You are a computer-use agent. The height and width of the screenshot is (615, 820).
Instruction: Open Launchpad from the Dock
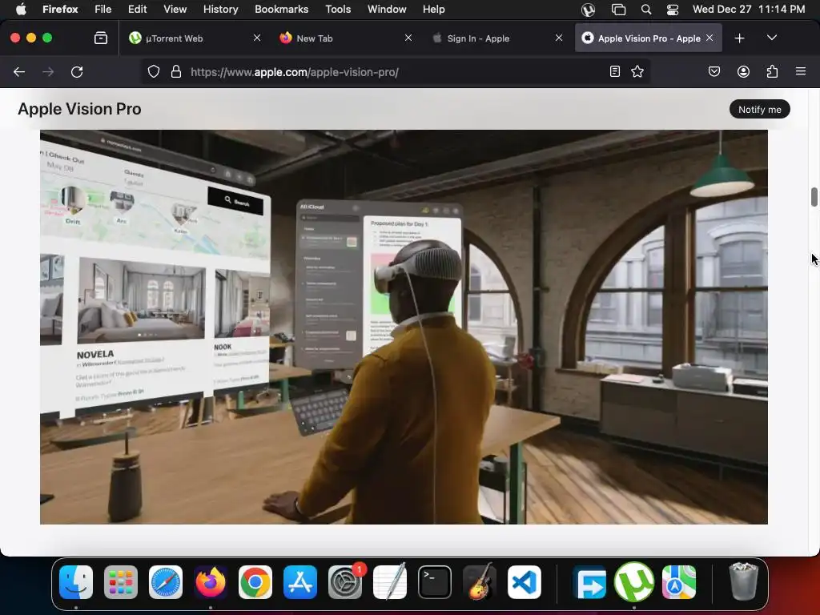[x=121, y=582]
